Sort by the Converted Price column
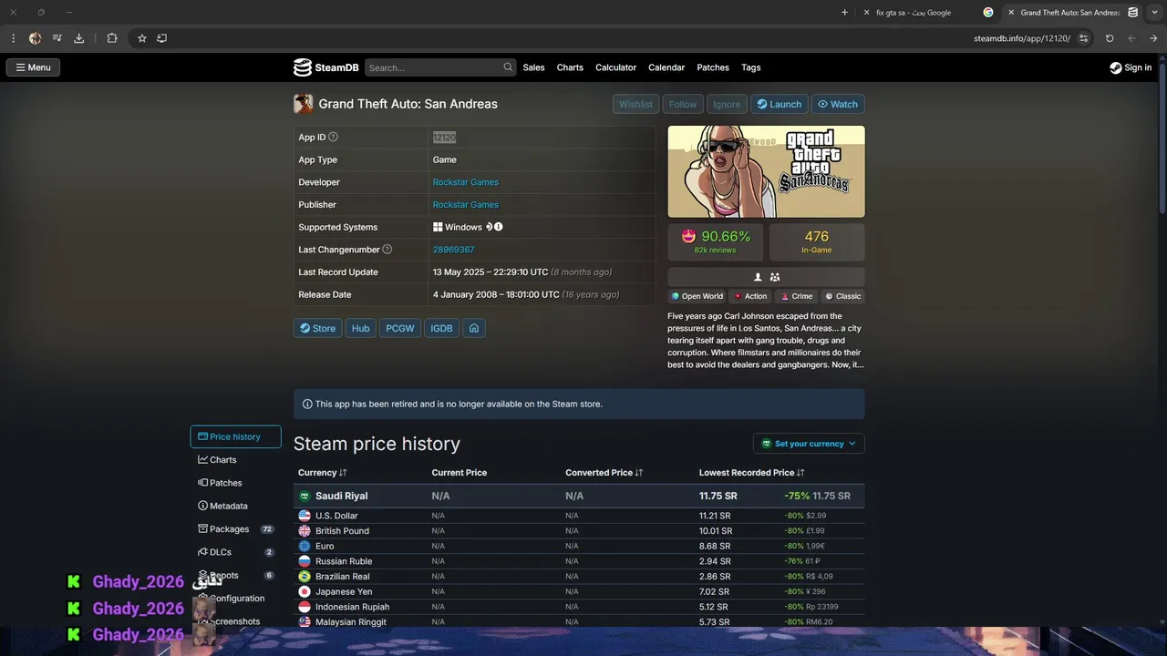This screenshot has width=1167, height=656. point(604,473)
